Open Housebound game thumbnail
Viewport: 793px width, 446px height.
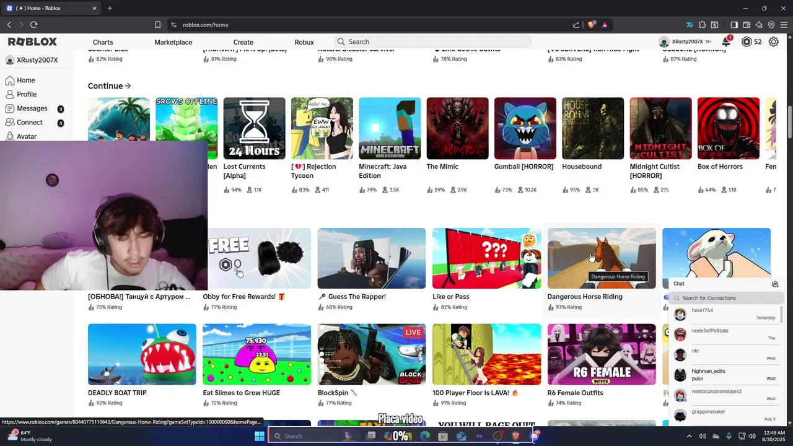[x=592, y=128]
